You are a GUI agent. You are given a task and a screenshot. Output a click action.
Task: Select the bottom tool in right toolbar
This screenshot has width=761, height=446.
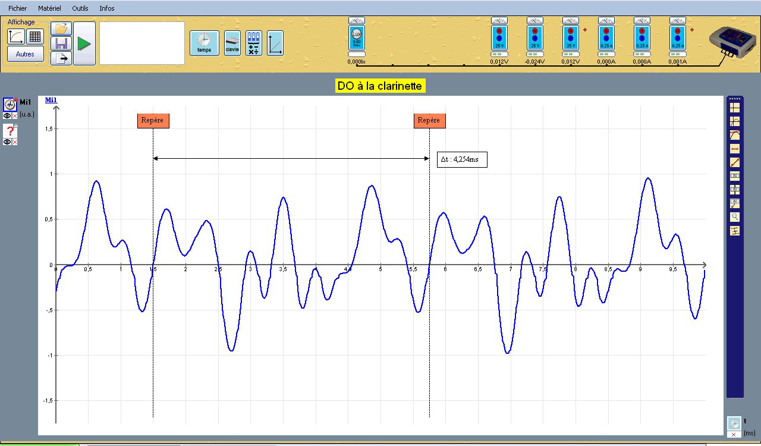735,231
